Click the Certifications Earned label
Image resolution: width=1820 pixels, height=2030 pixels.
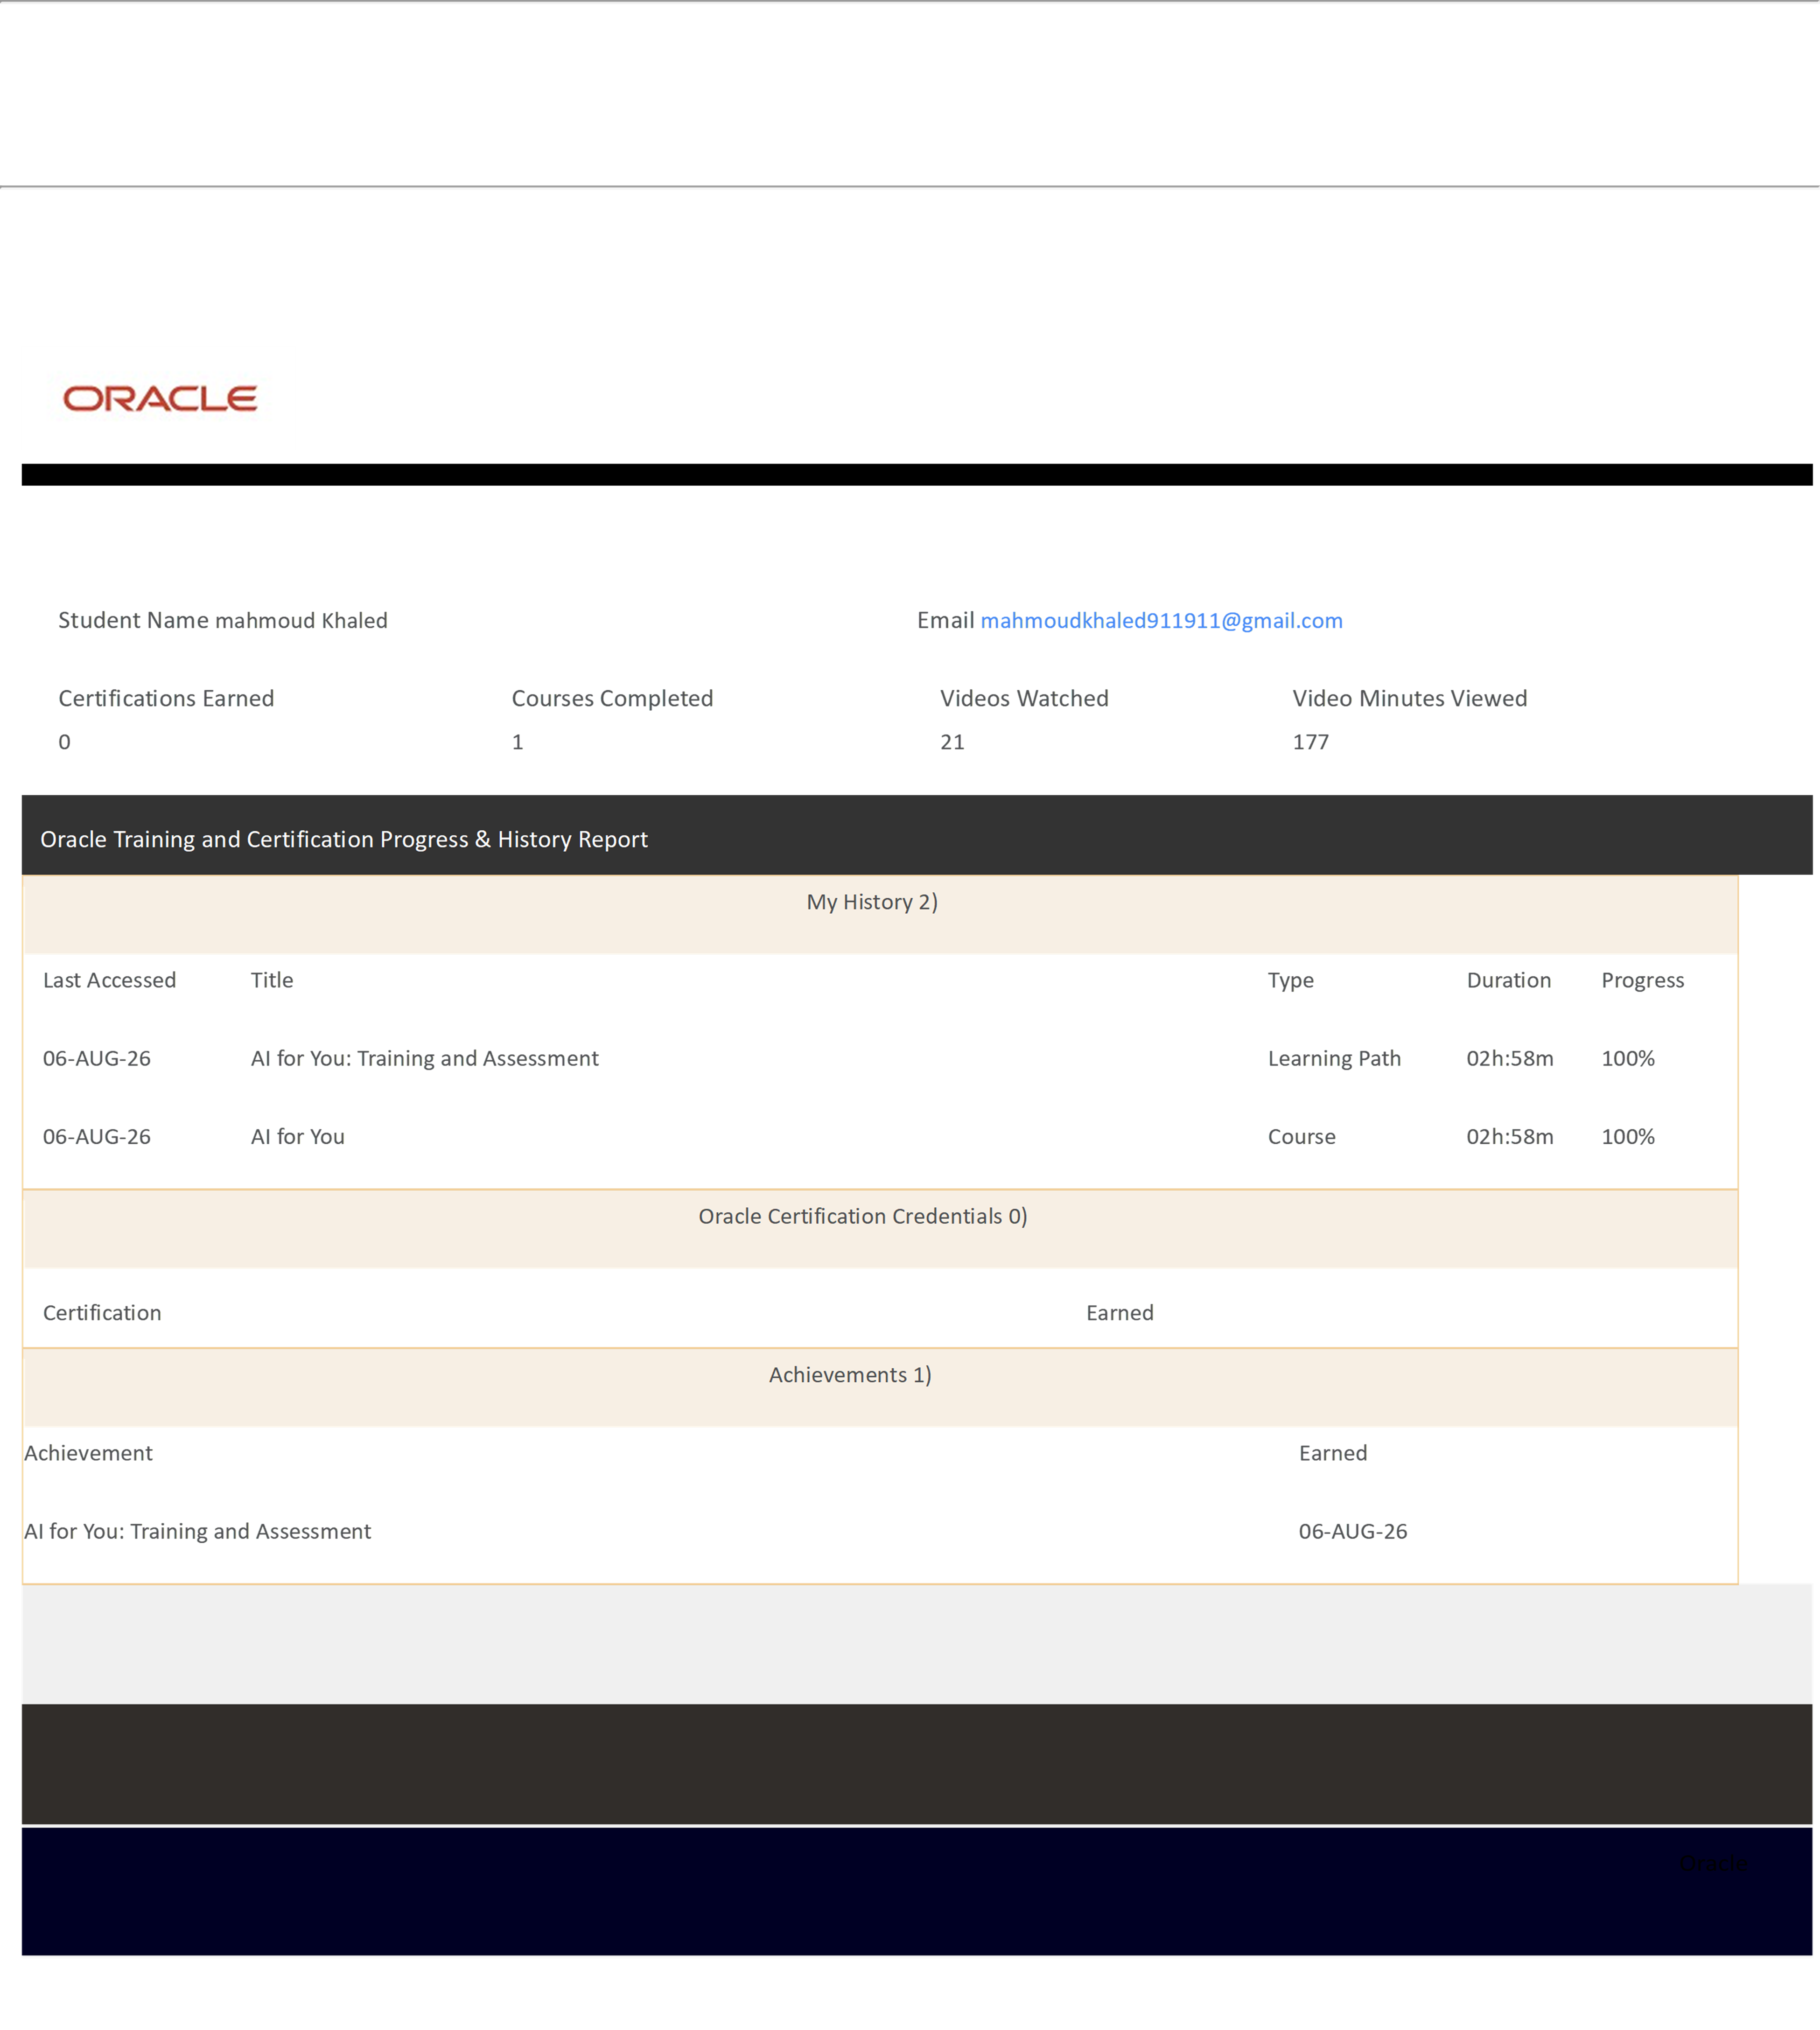tap(166, 698)
